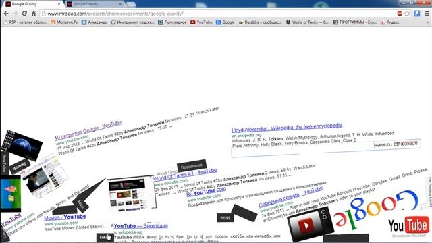Viewport: 432px width, 243px height.
Task: Open the Lloyd Alexander - Wikipedia result link
Action: pos(287,128)
